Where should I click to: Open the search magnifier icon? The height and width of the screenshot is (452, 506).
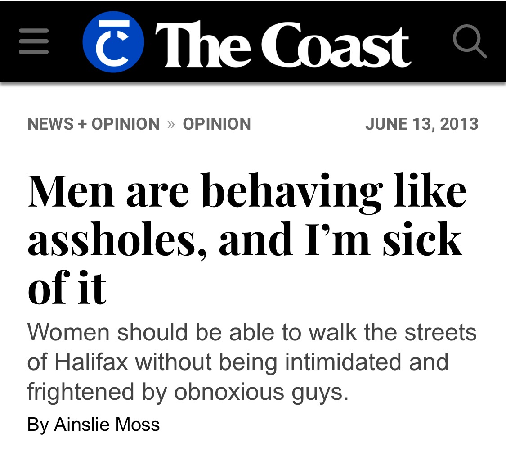470,41
